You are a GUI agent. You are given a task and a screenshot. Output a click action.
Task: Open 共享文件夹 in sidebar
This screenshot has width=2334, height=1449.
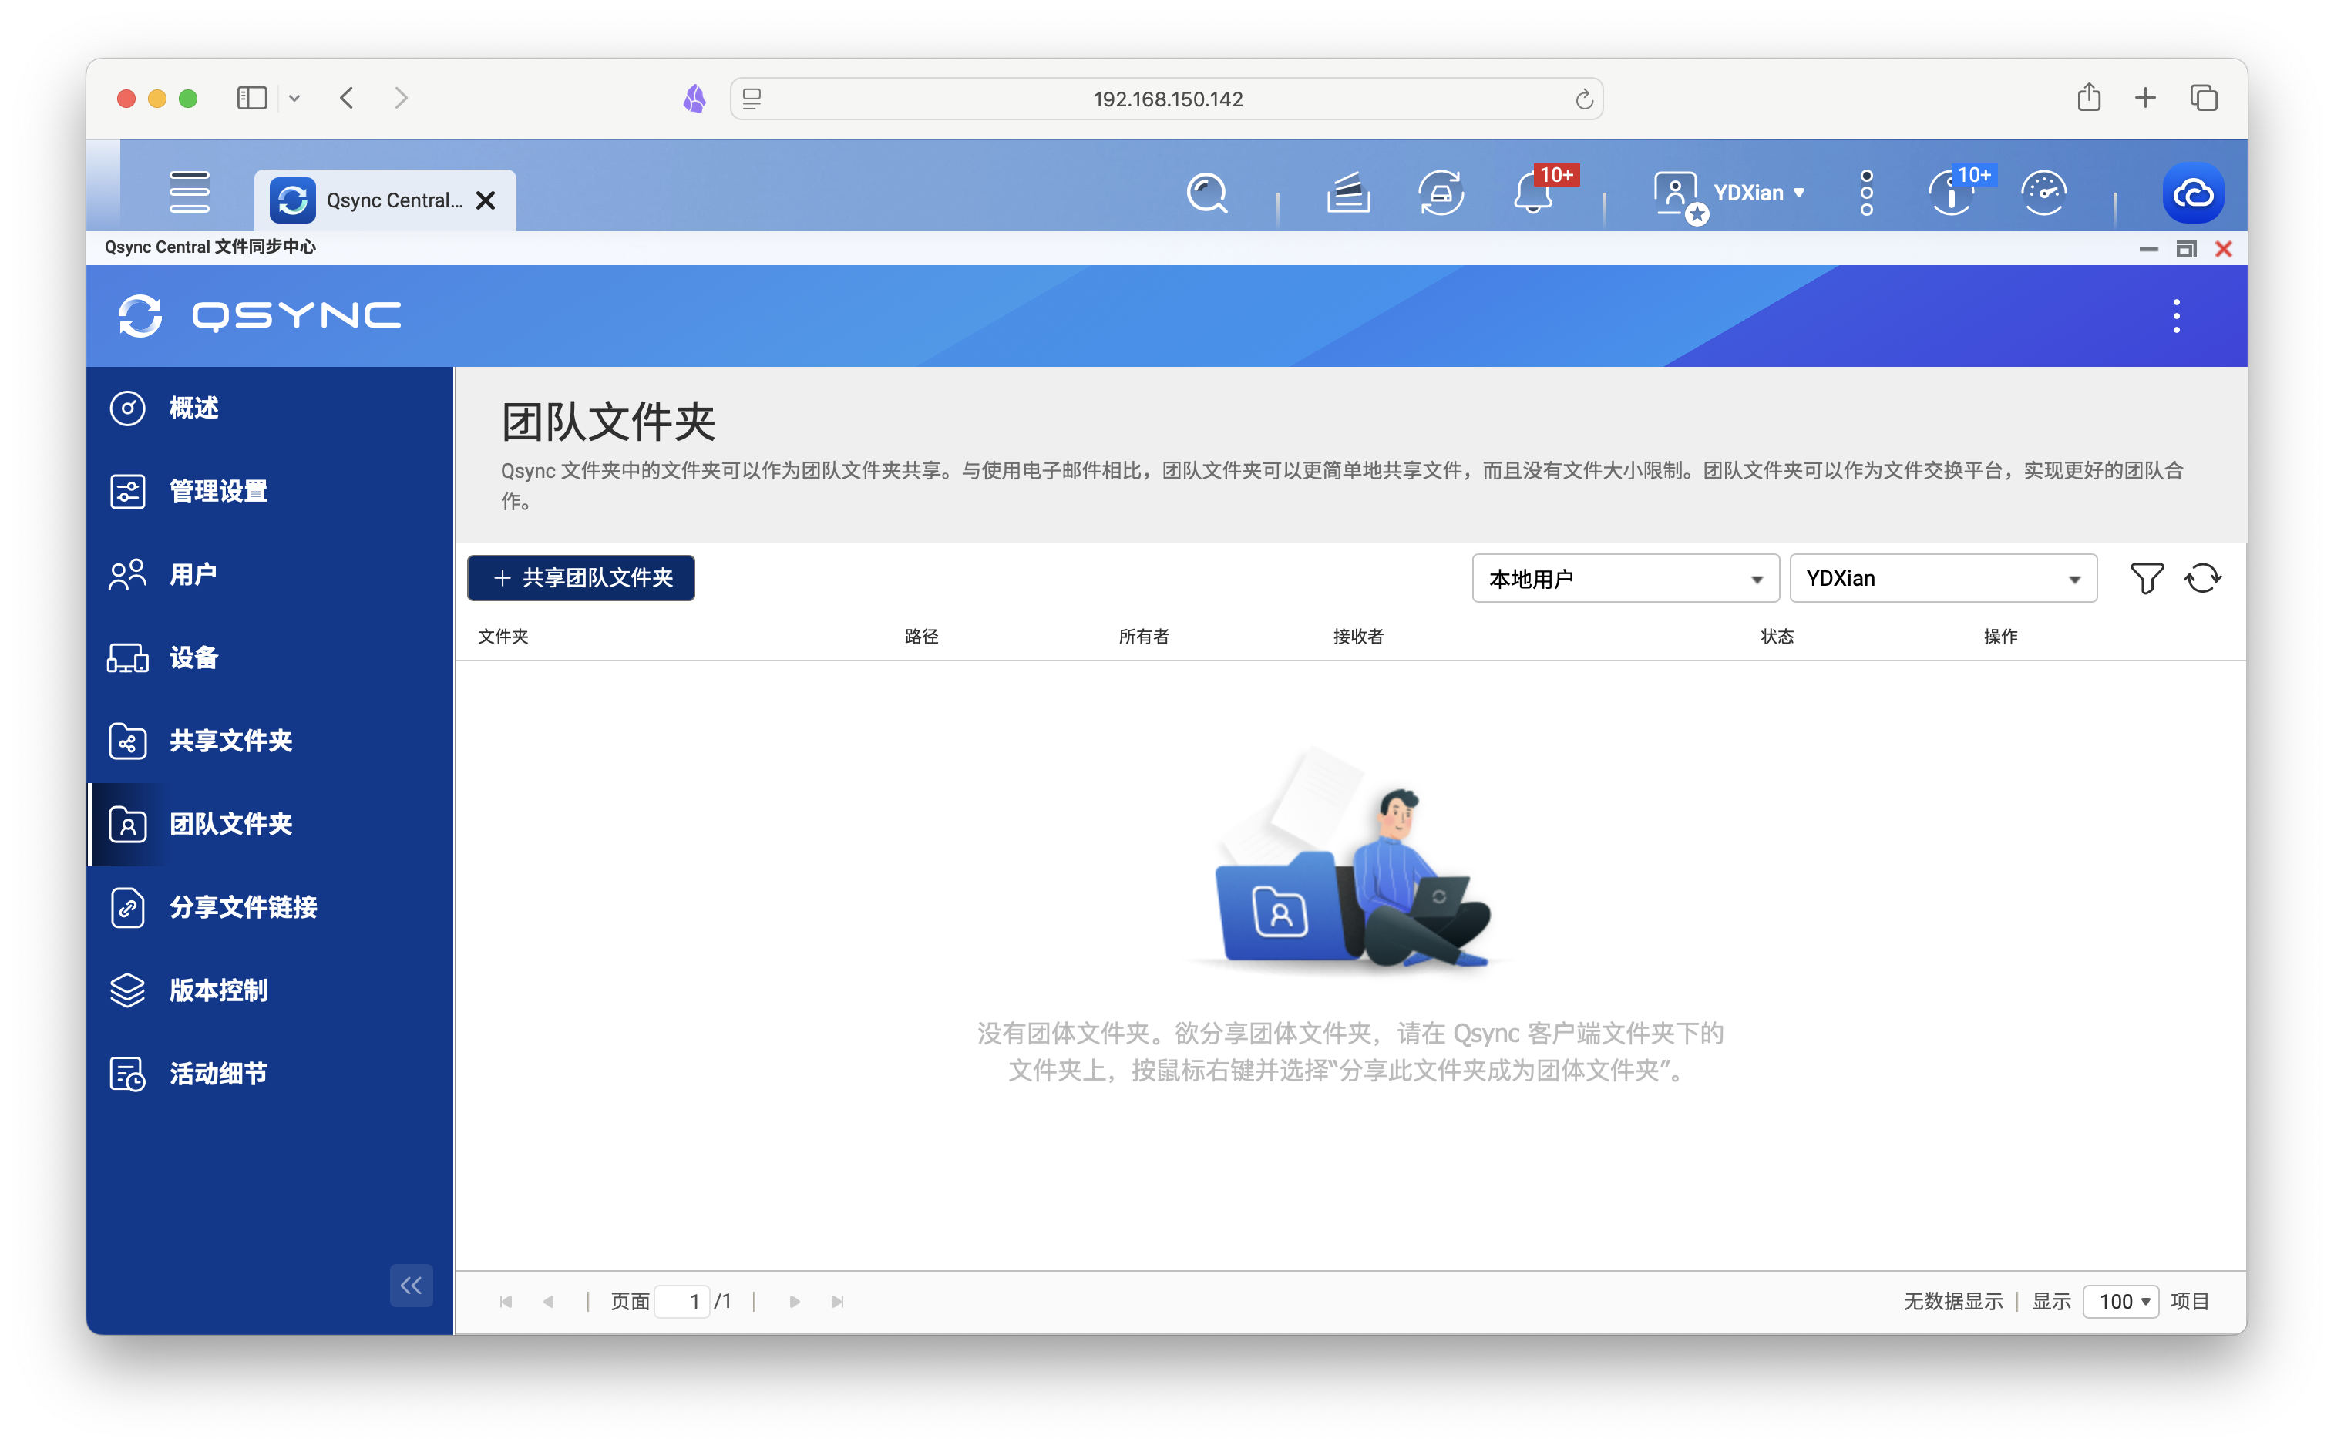pos(271,741)
